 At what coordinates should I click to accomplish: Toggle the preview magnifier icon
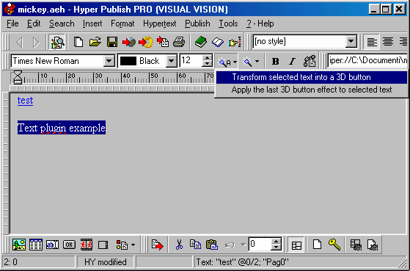[57, 42]
